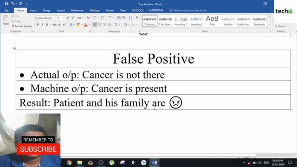The height and width of the screenshot is (167, 297).
Task: Open File Explorer from the taskbar
Action: pyautogui.click(x=80, y=162)
